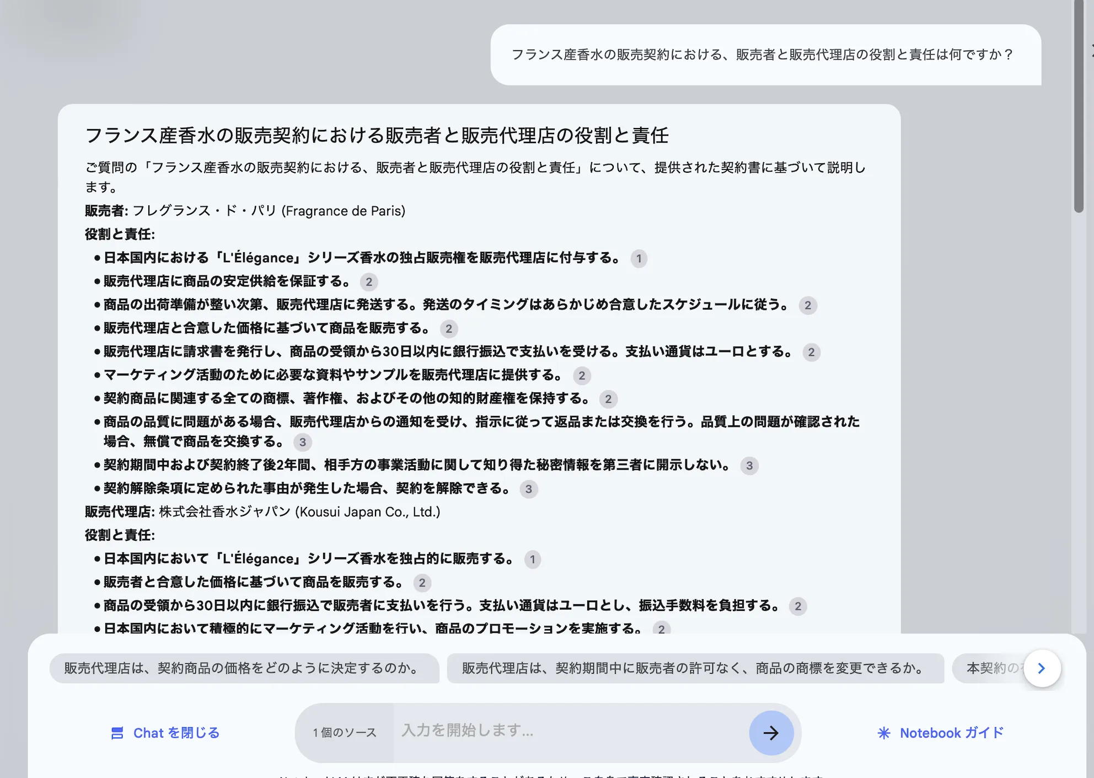Open citation 2 after '販売者と合意した価格' bullet
The image size is (1094, 778).
click(x=422, y=583)
